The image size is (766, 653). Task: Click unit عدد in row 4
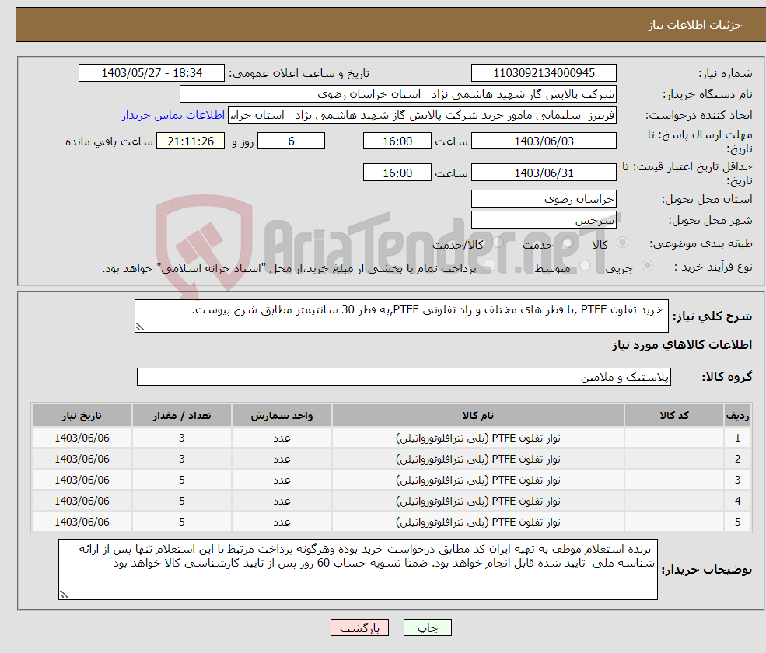[282, 501]
